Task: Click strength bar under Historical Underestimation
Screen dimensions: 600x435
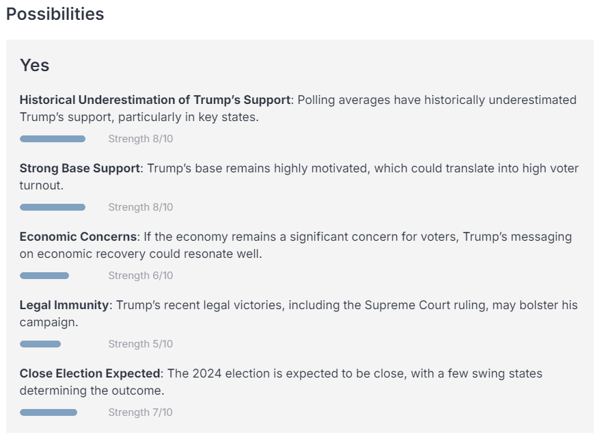Action: click(x=53, y=139)
